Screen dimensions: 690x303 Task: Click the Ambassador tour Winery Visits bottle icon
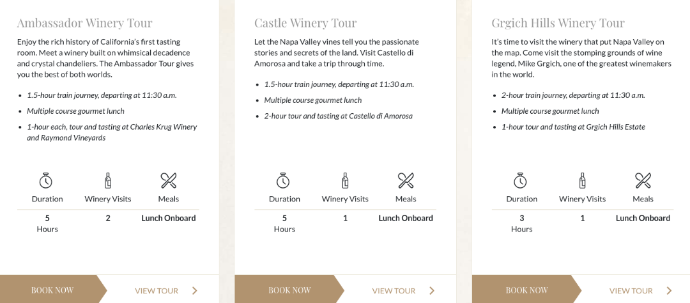point(108,180)
